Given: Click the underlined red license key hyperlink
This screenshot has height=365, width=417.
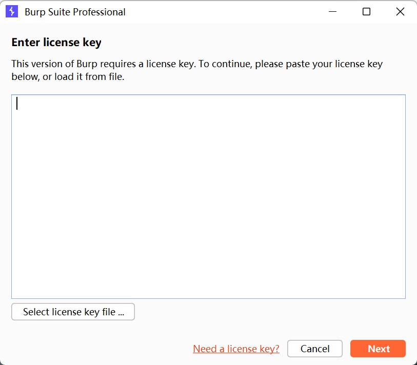Looking at the screenshot, I should [x=236, y=349].
